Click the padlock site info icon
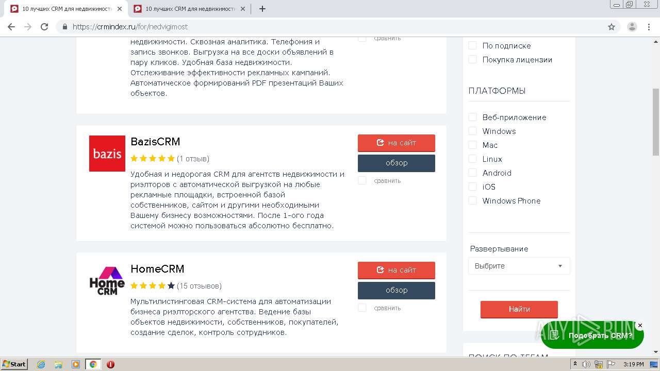Viewport: 660px width, 371px height. (x=65, y=27)
